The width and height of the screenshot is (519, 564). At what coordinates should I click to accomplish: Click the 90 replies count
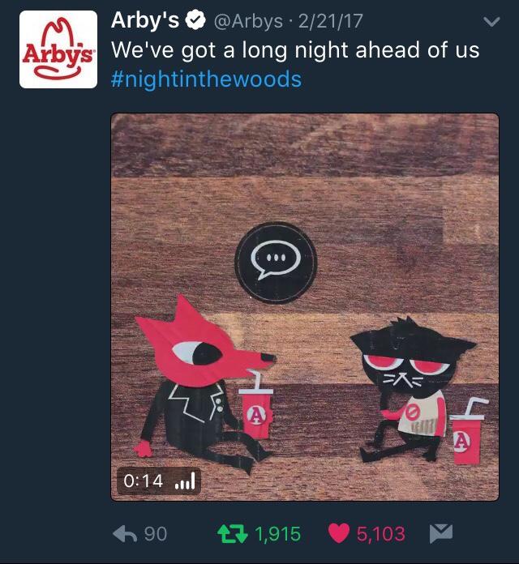[156, 534]
